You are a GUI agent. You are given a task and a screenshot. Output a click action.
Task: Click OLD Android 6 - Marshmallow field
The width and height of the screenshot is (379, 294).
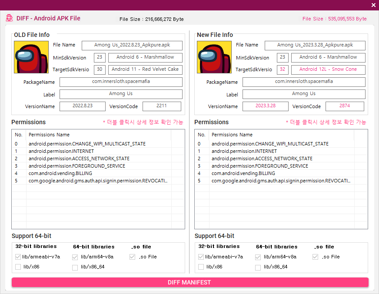click(145, 57)
